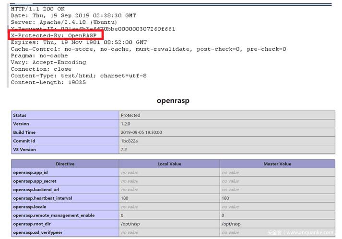Select the 'openrasp.locale' directive
Image resolution: width=342 pixels, height=239 pixels.
pos(30,207)
